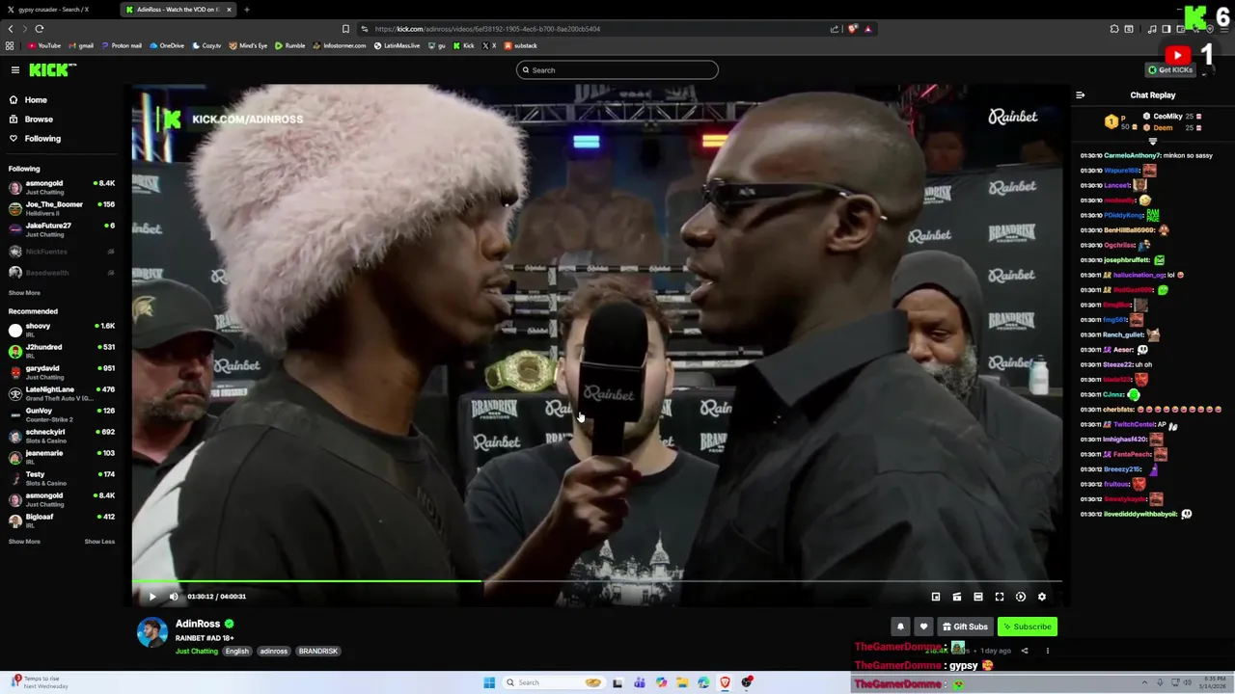Select the AdinRoss Kick browser tab
This screenshot has height=694, width=1235.
click(179, 10)
